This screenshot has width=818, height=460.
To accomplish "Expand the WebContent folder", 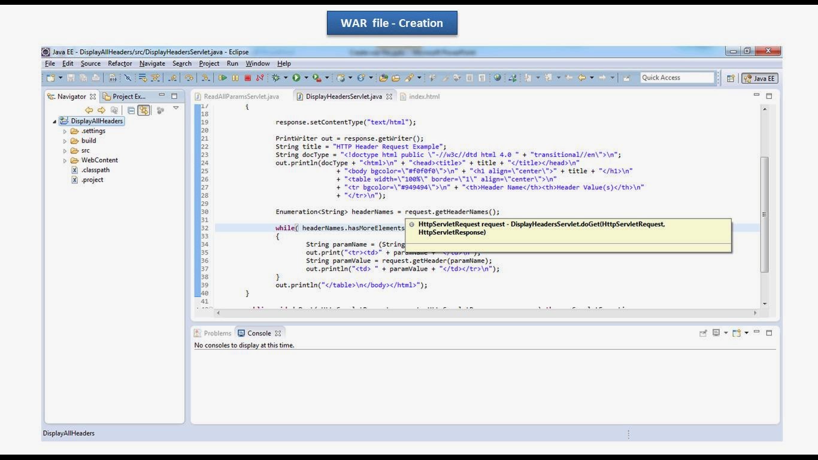I will click(65, 160).
